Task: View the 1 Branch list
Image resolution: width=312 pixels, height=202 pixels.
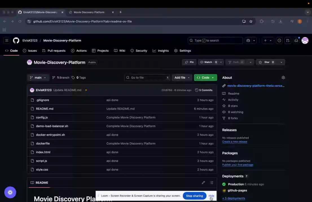Action: point(61,78)
